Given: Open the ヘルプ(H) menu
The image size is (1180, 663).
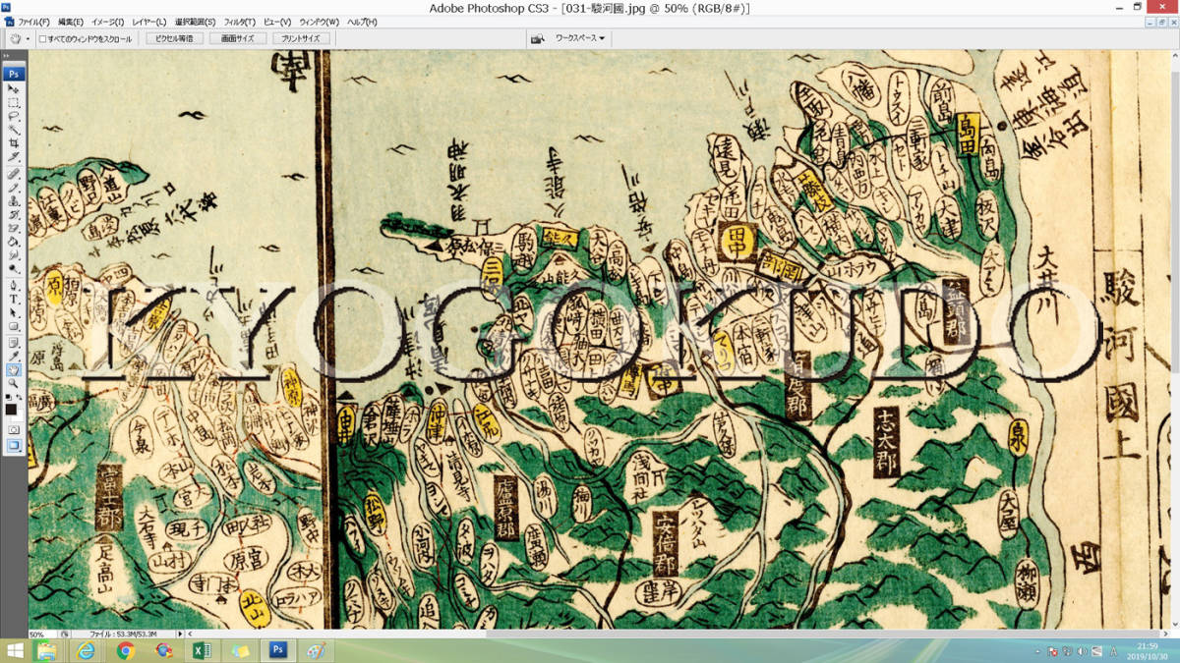Looking at the screenshot, I should (361, 21).
